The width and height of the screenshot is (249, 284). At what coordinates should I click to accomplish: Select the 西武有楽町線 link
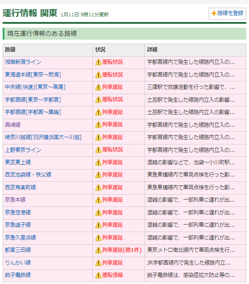point(20,188)
